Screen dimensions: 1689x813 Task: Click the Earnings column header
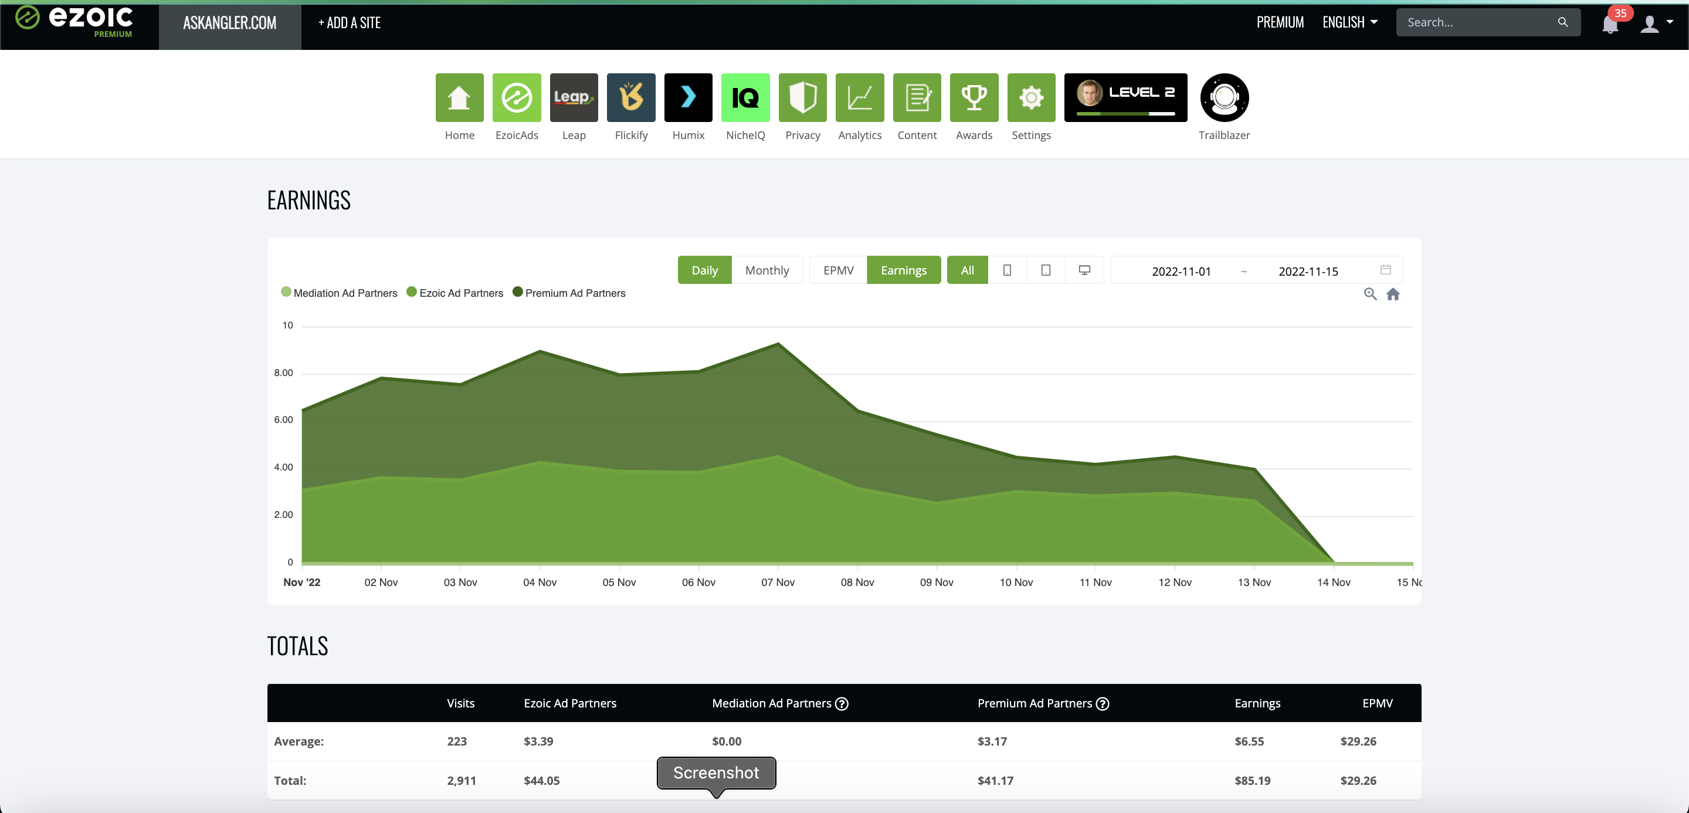click(x=1257, y=703)
